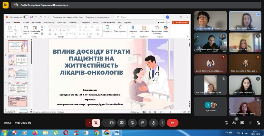Unmute the microphone in the call bar
The width and height of the screenshot is (264, 136).
tap(96, 123)
